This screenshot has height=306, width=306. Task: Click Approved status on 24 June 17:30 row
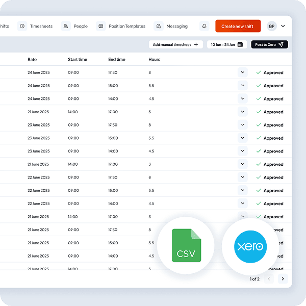click(270, 72)
